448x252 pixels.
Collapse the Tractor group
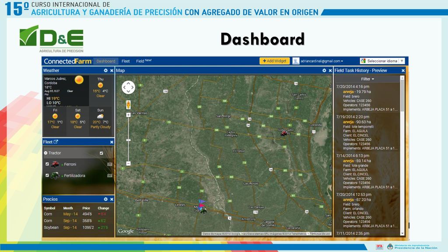point(45,153)
